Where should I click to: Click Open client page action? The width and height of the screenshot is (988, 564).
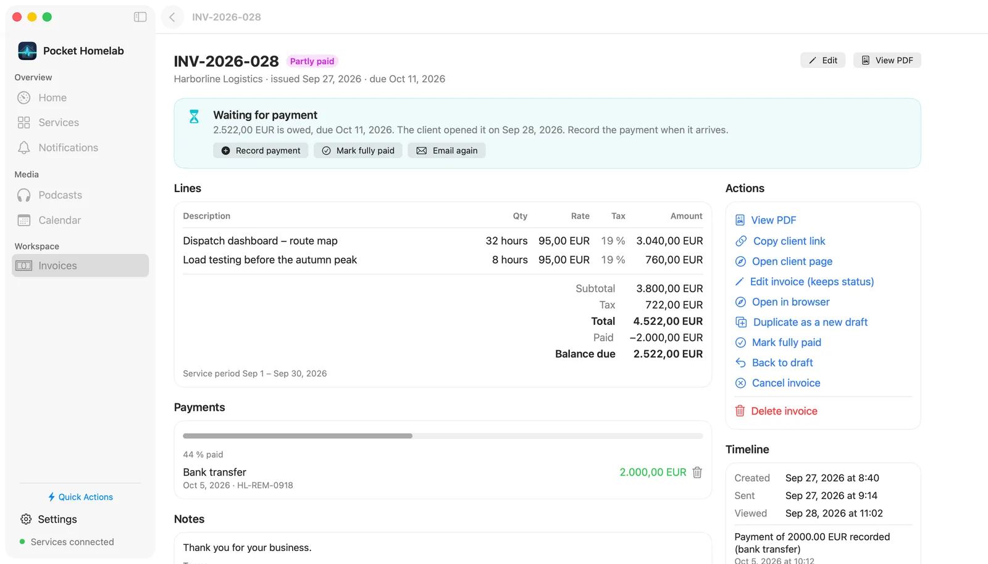click(784, 261)
